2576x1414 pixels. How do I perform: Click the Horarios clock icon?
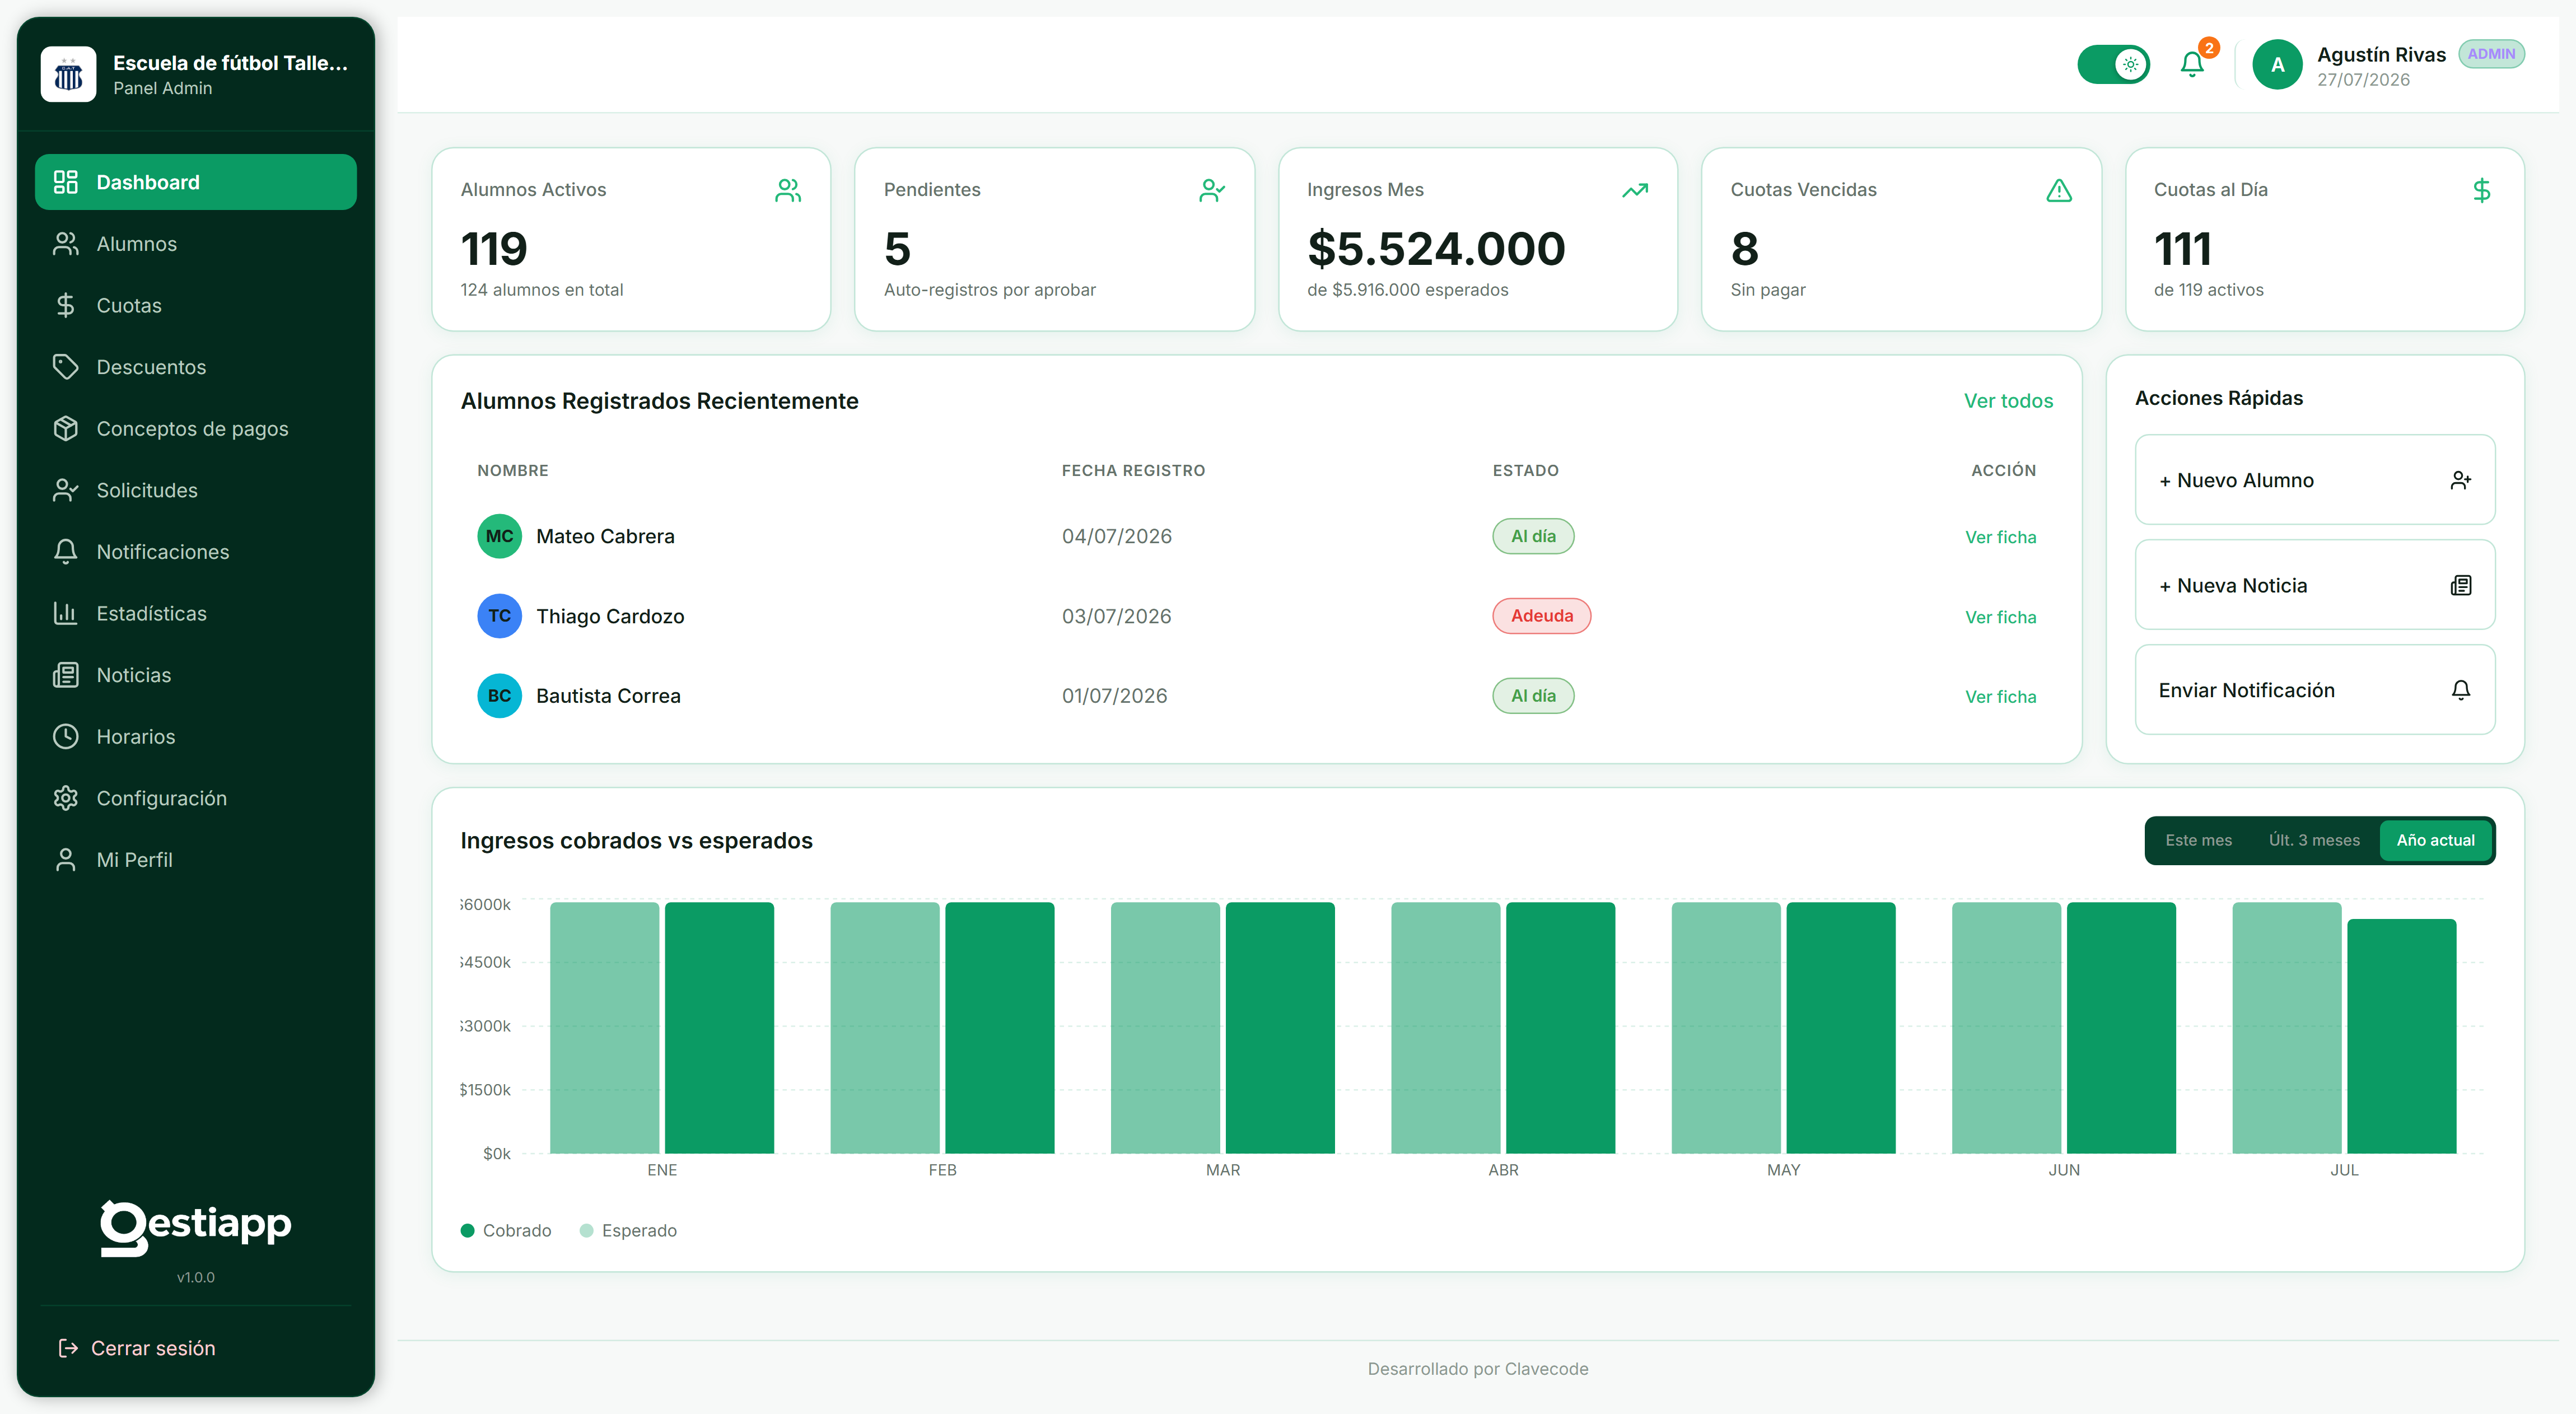pos(66,736)
